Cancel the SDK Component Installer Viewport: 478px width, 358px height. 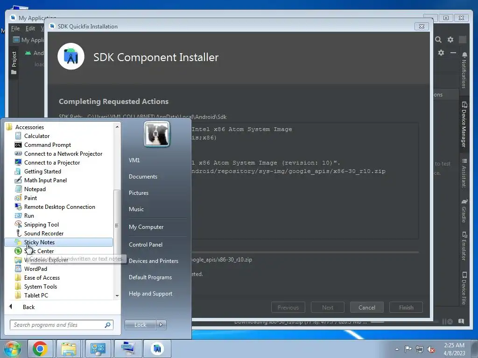point(367,308)
